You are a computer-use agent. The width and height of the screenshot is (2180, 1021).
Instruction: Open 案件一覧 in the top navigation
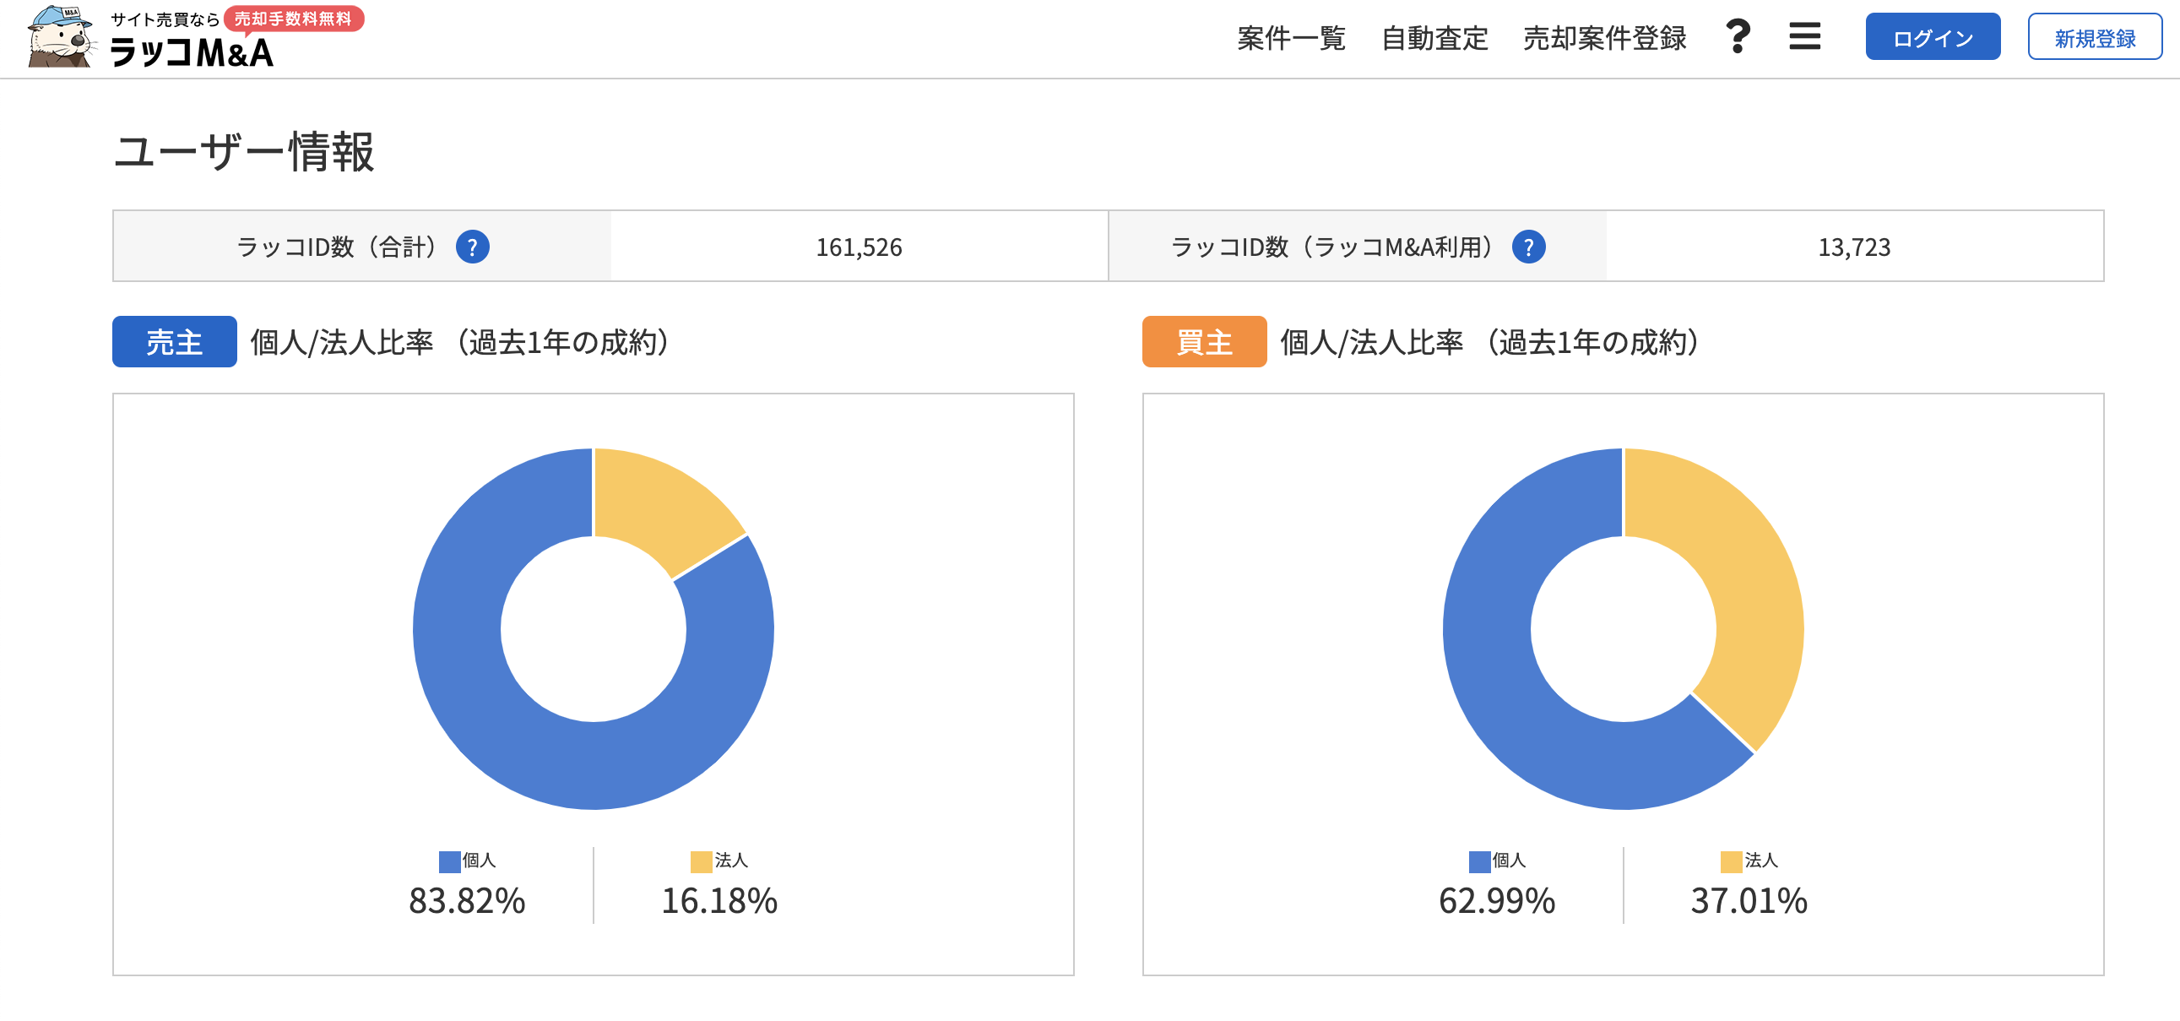point(1291,38)
